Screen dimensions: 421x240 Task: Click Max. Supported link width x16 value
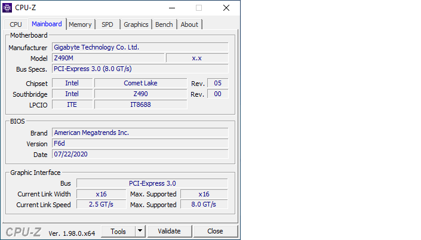pyautogui.click(x=204, y=194)
